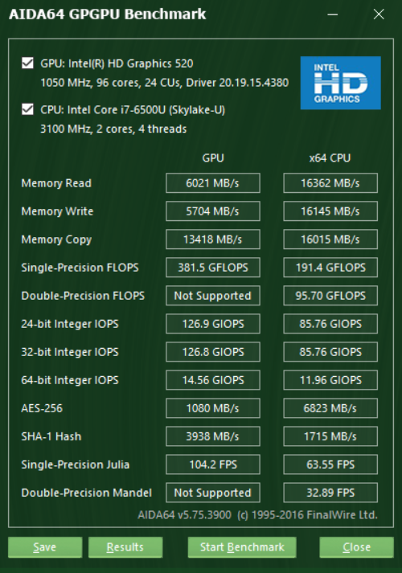Minimize the AIDA64 GPGPU Benchmark window
This screenshot has height=573, width=402.
tap(333, 14)
